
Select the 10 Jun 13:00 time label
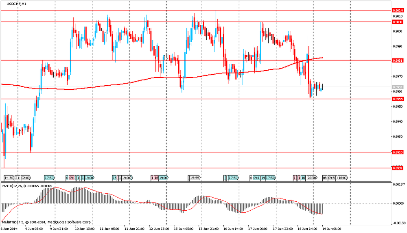85,229
